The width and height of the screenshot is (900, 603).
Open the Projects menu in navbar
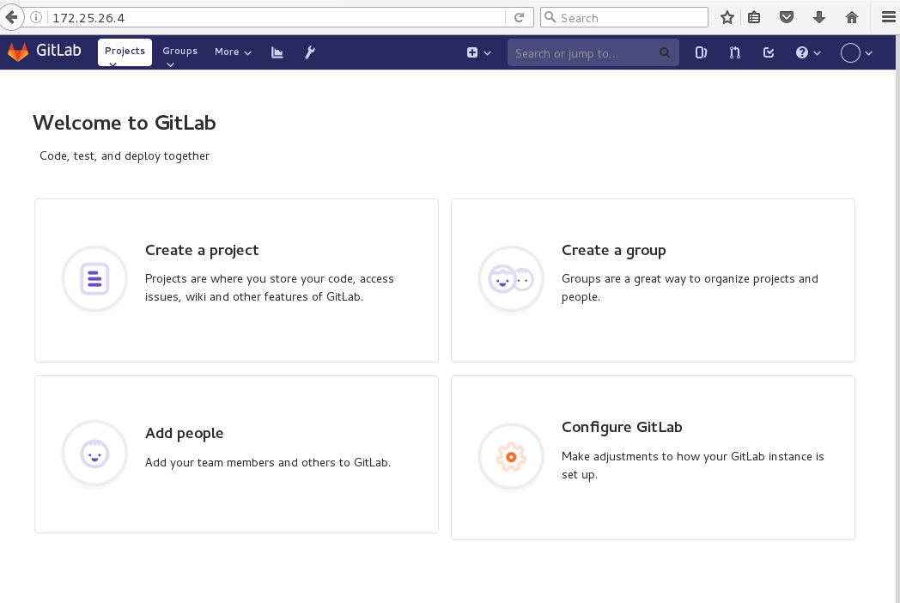point(125,52)
